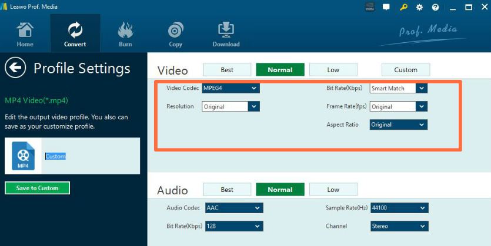Open the Audio Codec AAC dropdown
Viewport: 491px width, 246px height.
point(234,208)
